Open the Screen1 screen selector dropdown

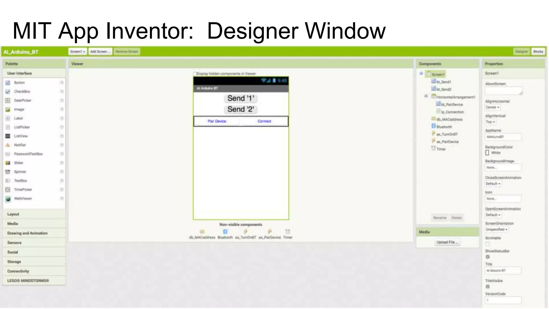pyautogui.click(x=77, y=51)
